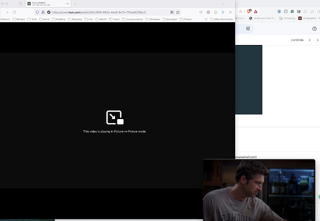
Task: Open search filter options icon in mail
Action: (x=248, y=28)
